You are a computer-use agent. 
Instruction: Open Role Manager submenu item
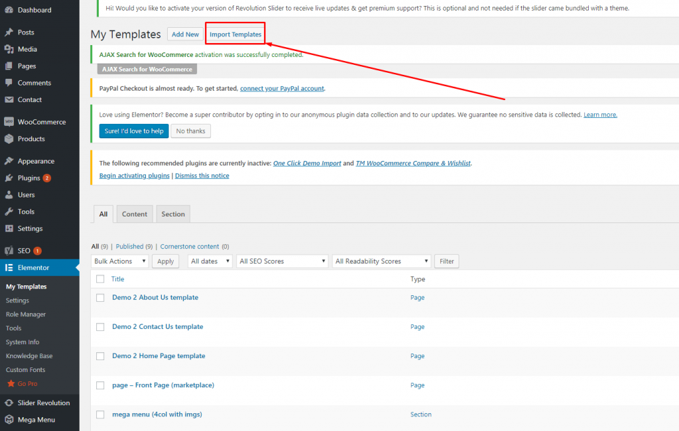point(26,314)
